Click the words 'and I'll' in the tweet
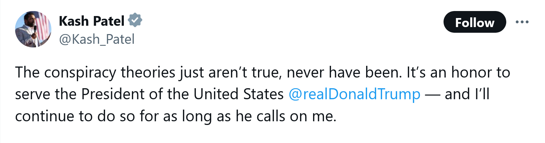 [x=467, y=94]
